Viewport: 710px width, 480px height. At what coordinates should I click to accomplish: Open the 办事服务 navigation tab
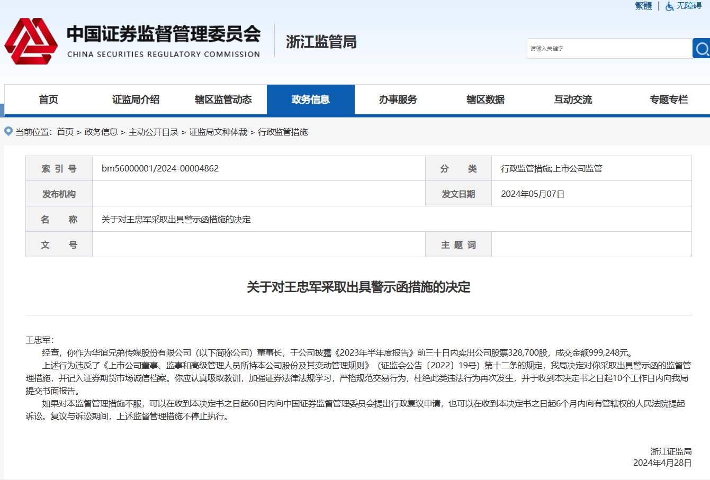[x=398, y=99]
